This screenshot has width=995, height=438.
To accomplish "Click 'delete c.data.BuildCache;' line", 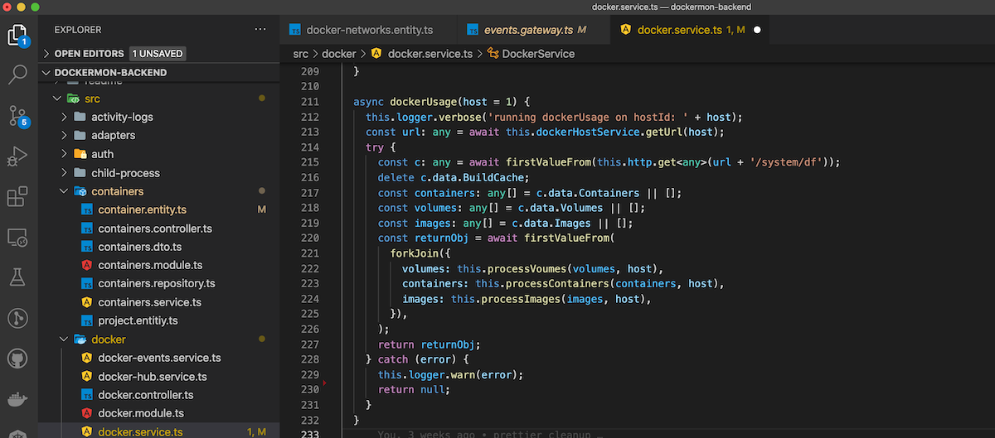I will coord(453,178).
